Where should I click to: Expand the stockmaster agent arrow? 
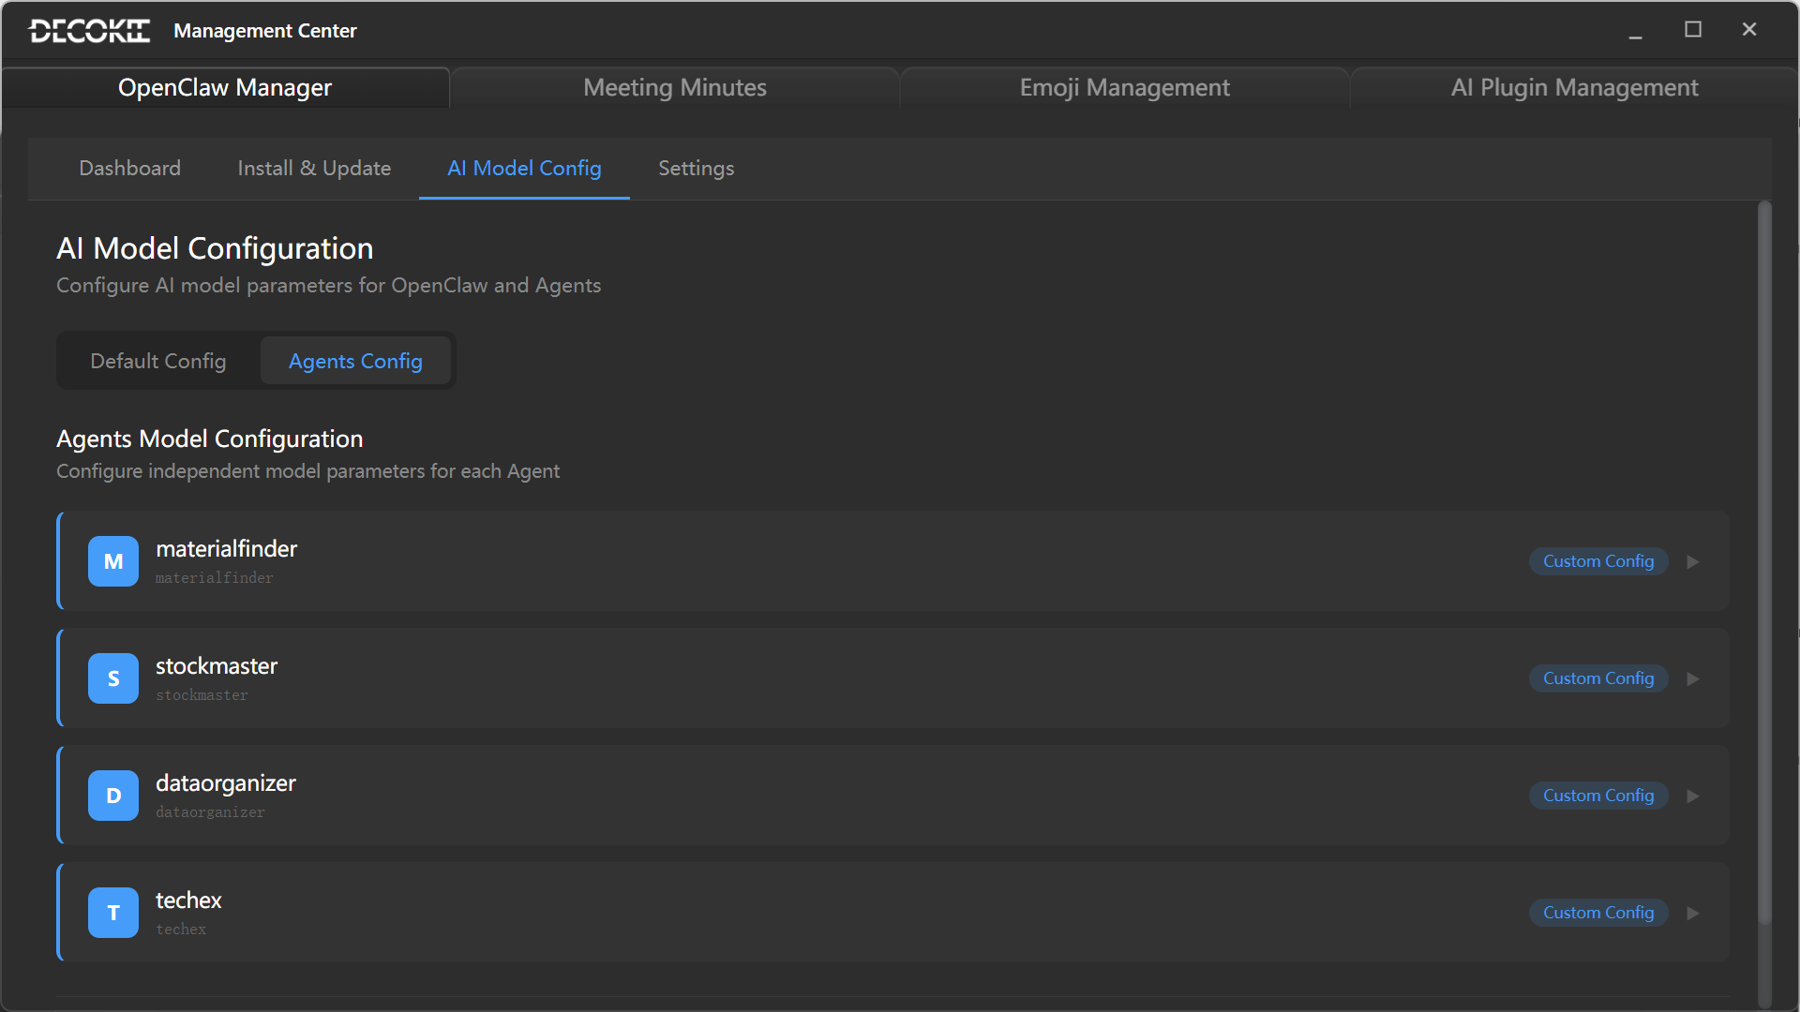click(x=1693, y=679)
